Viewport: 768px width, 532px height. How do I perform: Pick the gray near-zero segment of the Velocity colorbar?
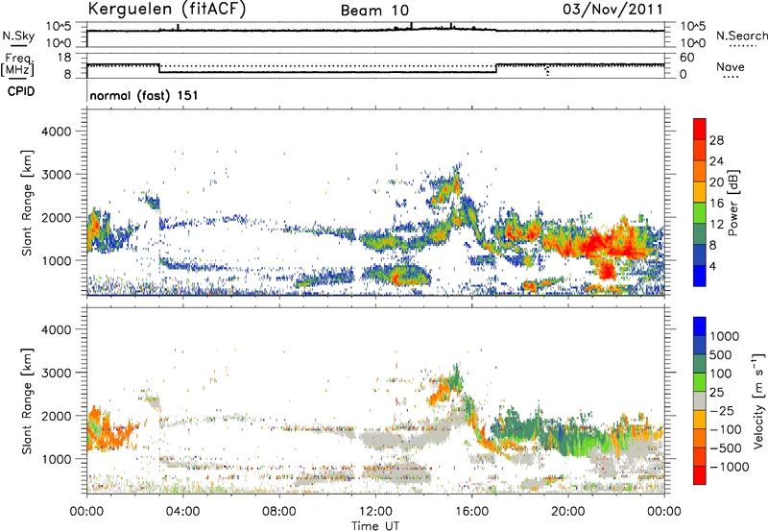pos(700,400)
